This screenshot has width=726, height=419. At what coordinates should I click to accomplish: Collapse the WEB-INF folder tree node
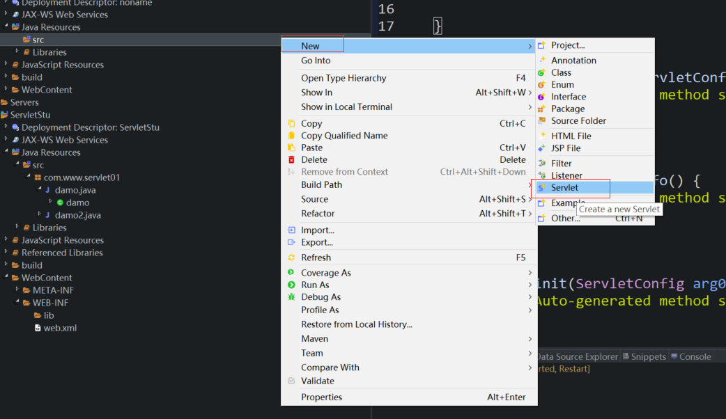[x=17, y=301]
